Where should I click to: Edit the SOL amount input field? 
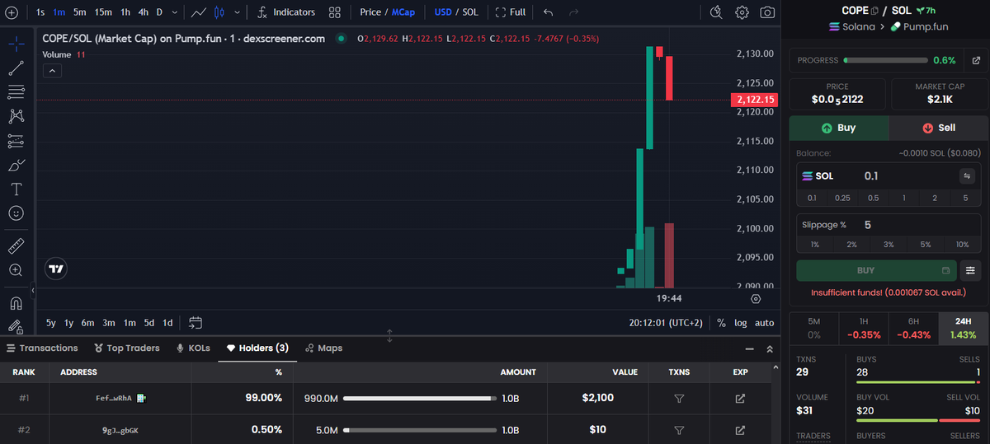[x=907, y=175]
